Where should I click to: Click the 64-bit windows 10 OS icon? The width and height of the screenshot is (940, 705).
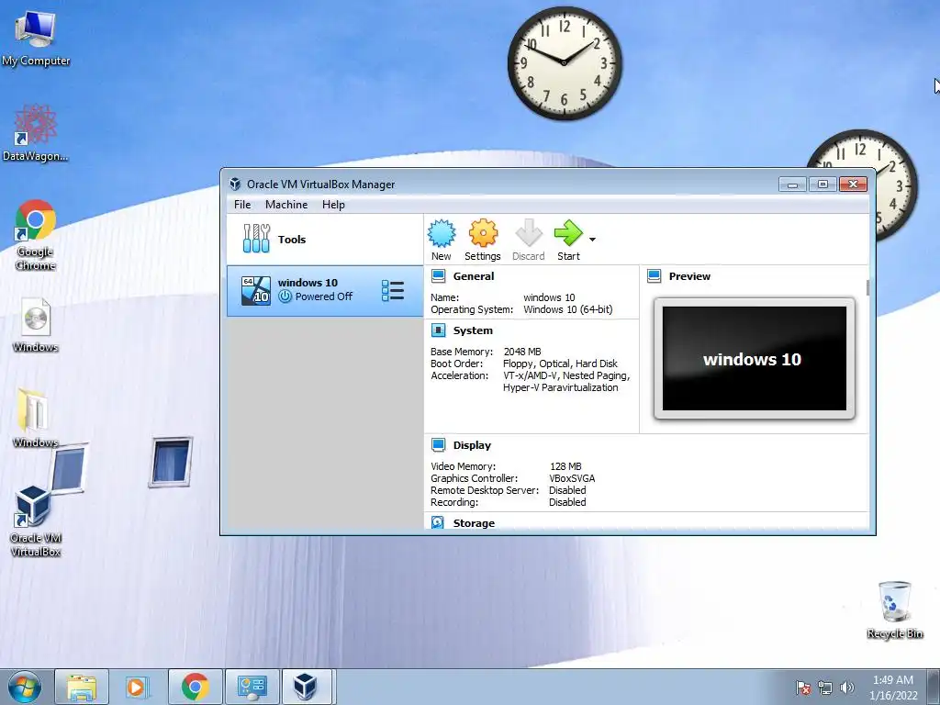click(x=256, y=290)
